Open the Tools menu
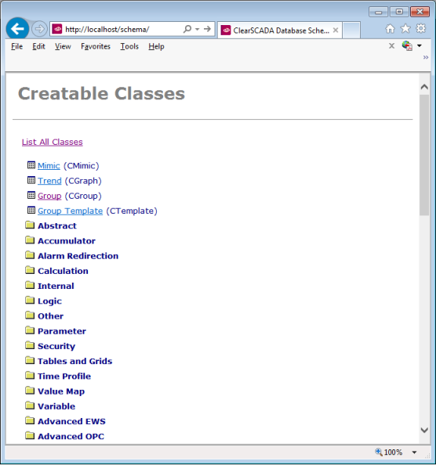 129,46
